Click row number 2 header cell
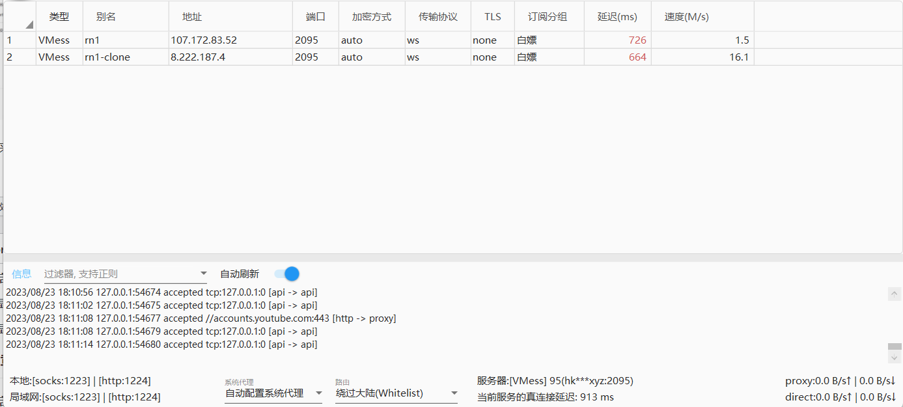 click(10, 57)
